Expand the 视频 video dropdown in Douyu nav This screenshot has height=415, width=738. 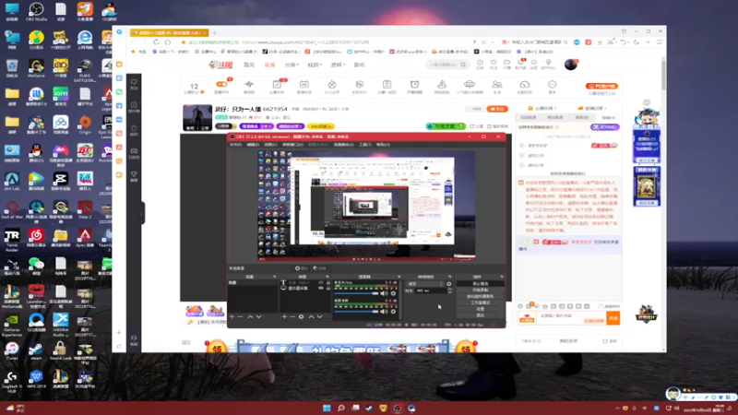(x=315, y=65)
